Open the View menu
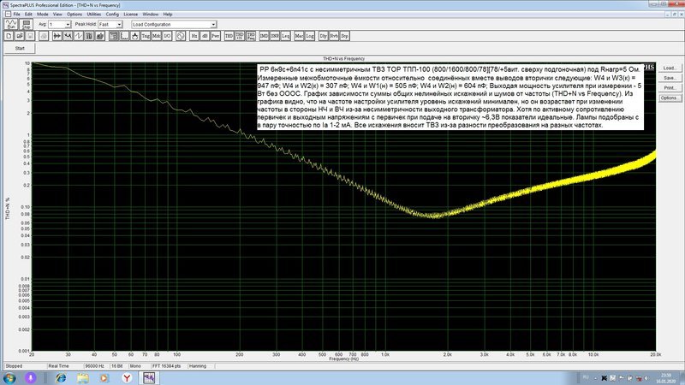685x385 pixels. [x=57, y=14]
